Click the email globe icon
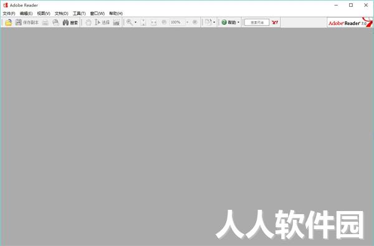 55,22
